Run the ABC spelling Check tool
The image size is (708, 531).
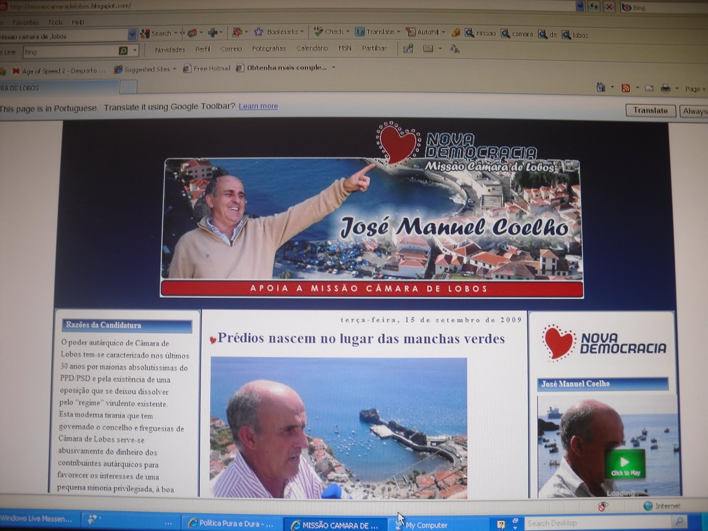coord(329,31)
